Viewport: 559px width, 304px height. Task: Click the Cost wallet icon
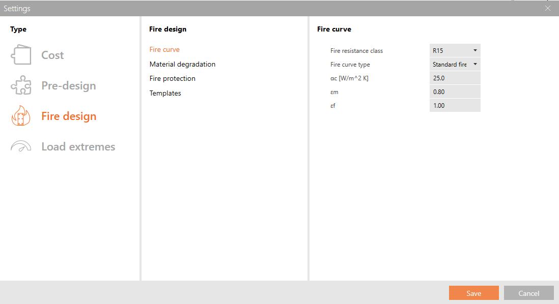[x=20, y=54]
